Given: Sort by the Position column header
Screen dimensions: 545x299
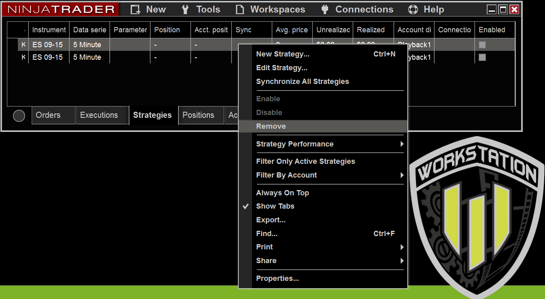Looking at the screenshot, I should pyautogui.click(x=171, y=30).
